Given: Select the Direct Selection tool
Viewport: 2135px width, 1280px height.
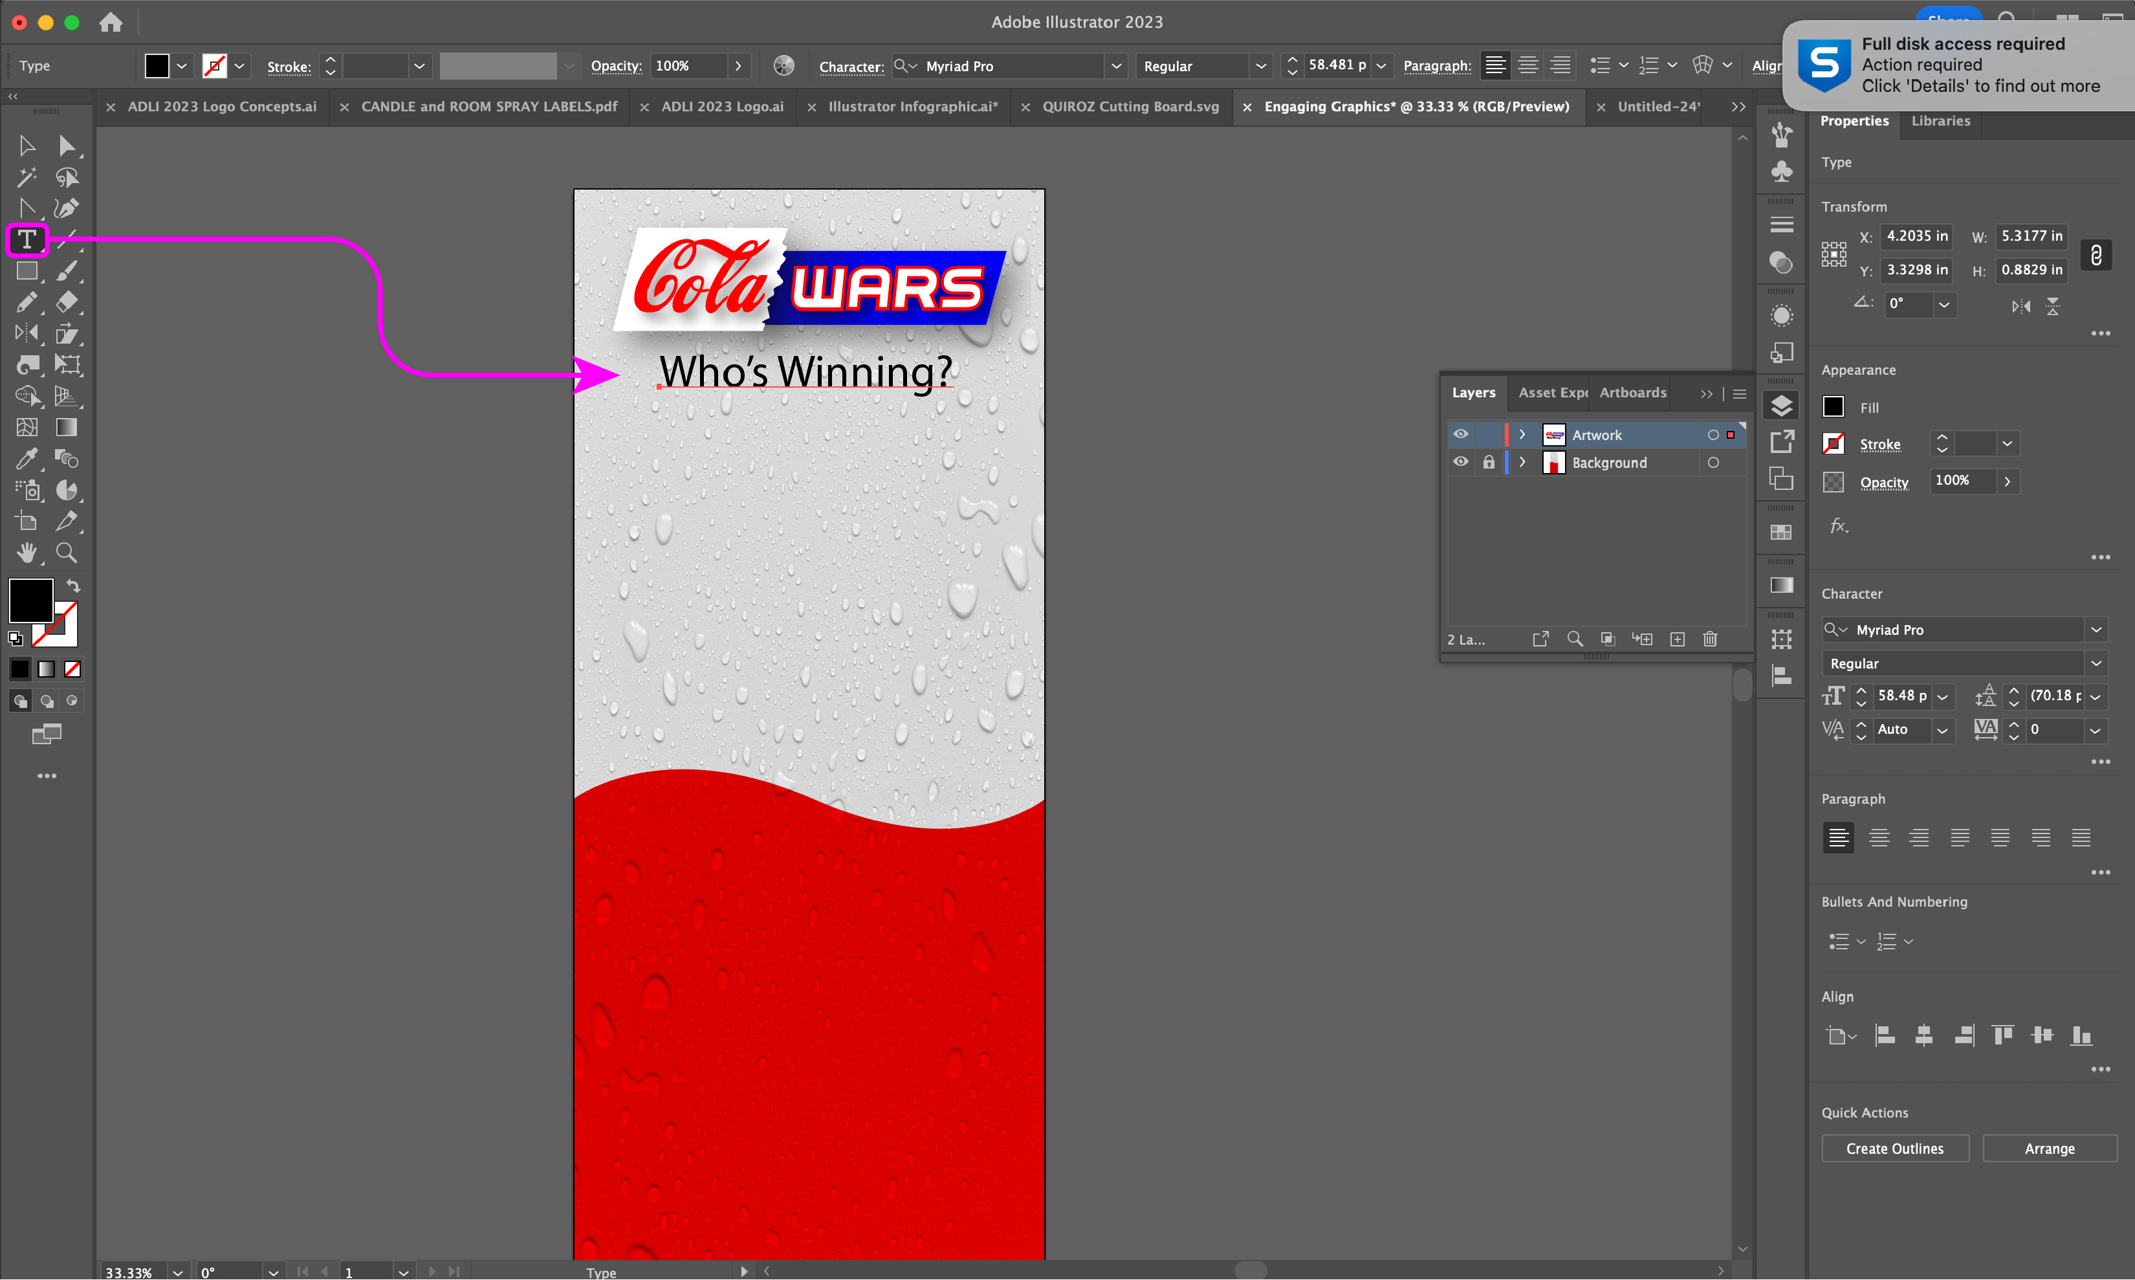Looking at the screenshot, I should tap(67, 146).
